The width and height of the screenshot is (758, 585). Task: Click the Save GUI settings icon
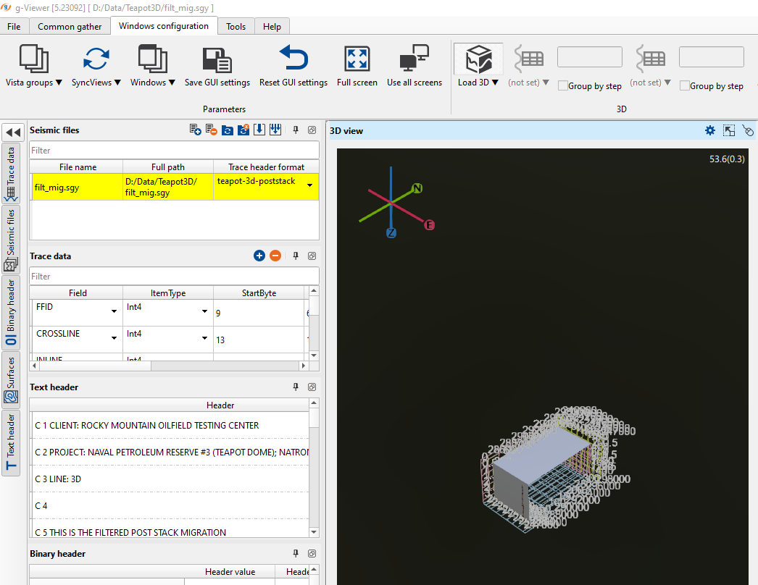217,59
